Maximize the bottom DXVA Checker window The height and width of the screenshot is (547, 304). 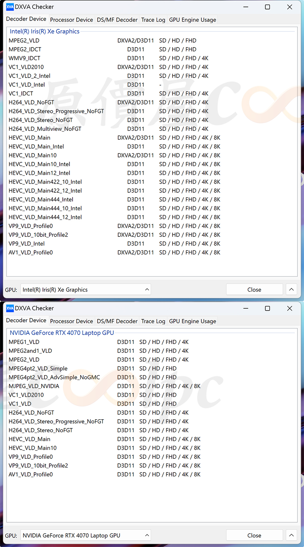[268, 308]
